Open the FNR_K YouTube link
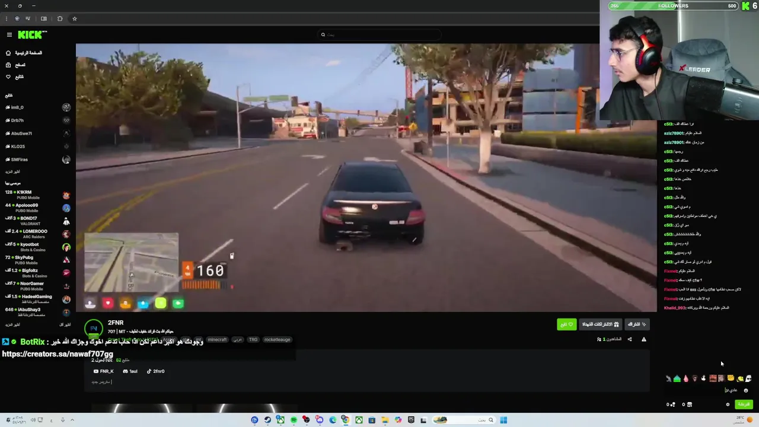Image resolution: width=759 pixels, height=427 pixels. point(104,371)
